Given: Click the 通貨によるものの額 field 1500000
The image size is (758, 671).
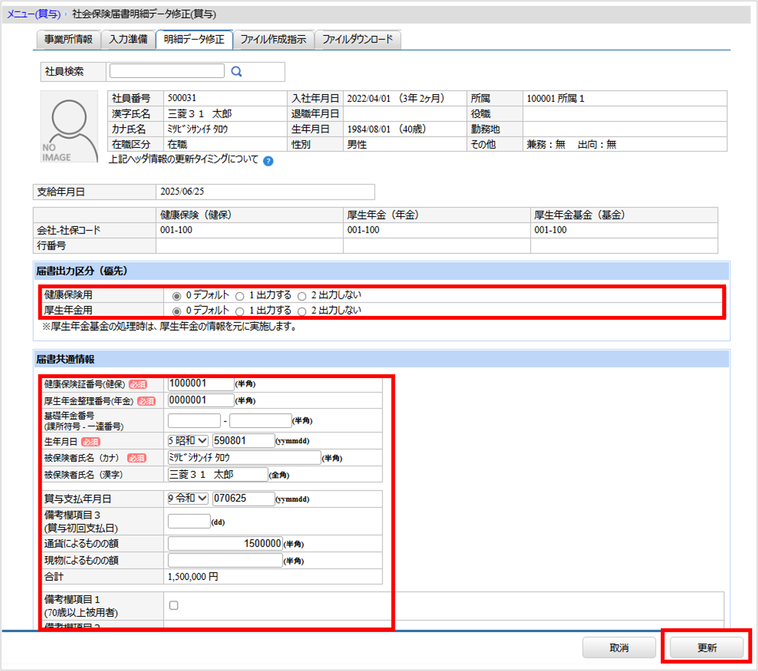Looking at the screenshot, I should click(x=225, y=543).
